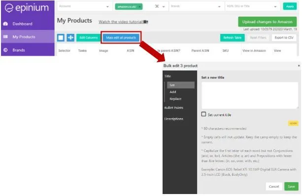The width and height of the screenshot is (302, 196).
Task: Click the ASIN column header
Action: point(131,51)
